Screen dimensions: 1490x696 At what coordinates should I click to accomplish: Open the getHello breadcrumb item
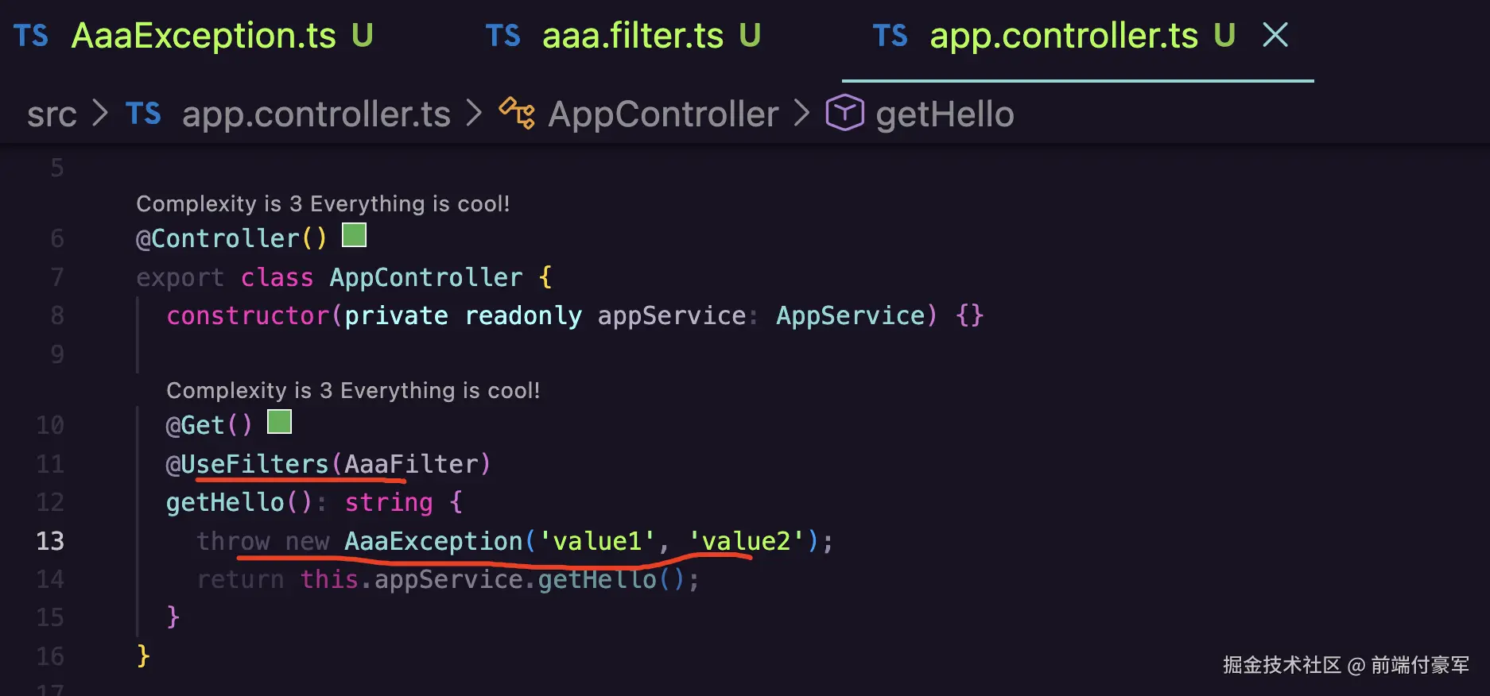945,114
